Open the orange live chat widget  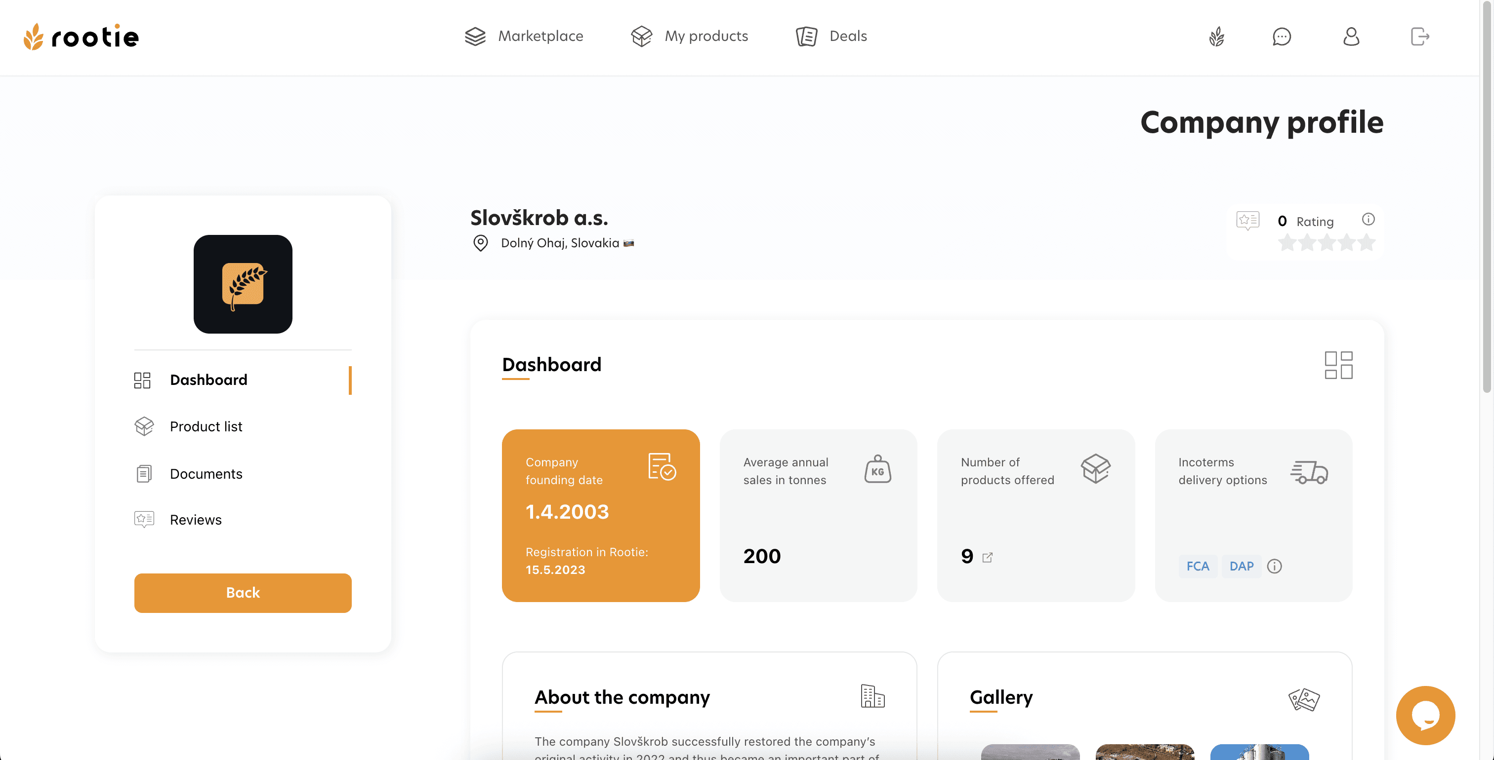(1425, 716)
